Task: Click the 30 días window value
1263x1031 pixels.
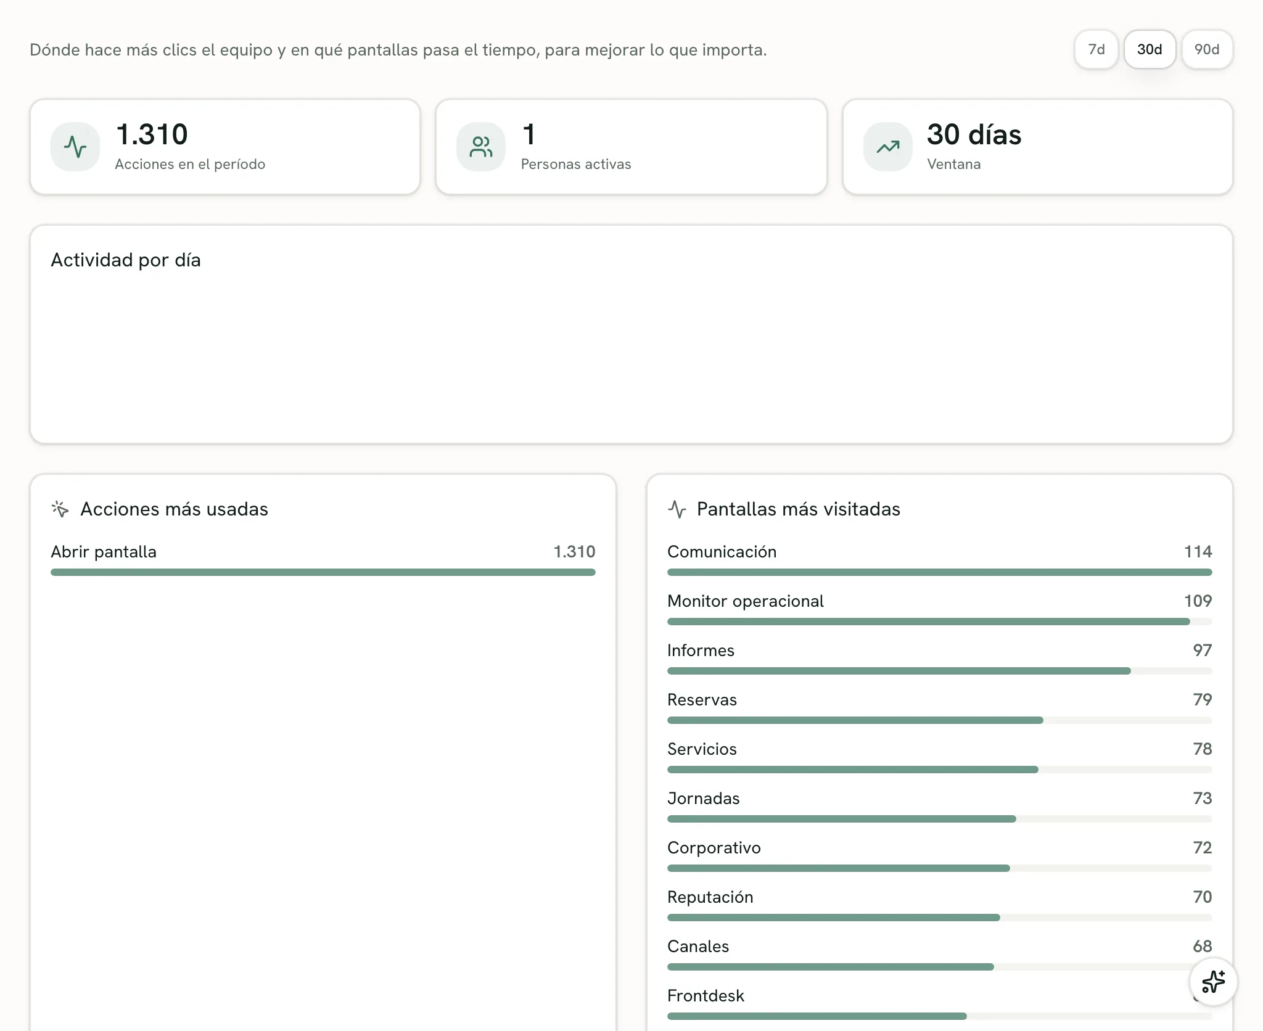Action: 974,134
